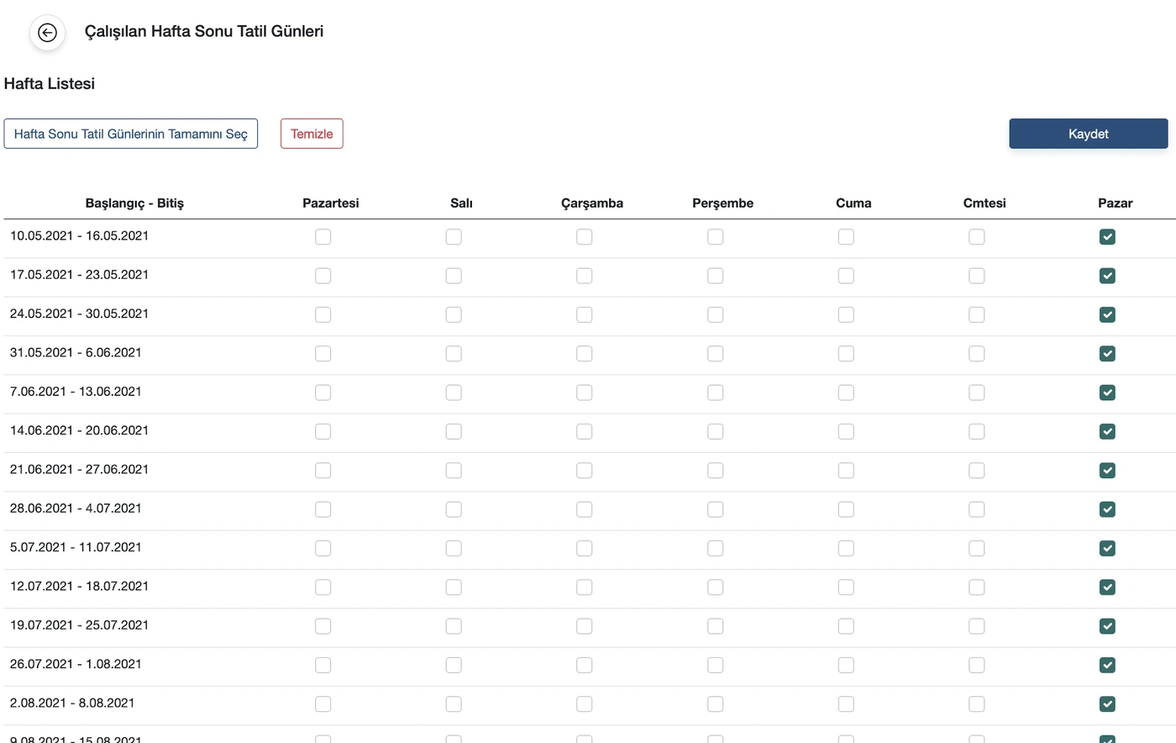This screenshot has height=743, width=1176.
Task: Check Pazartesi for week 19.07.2021 - 25.07.2021
Action: (323, 626)
